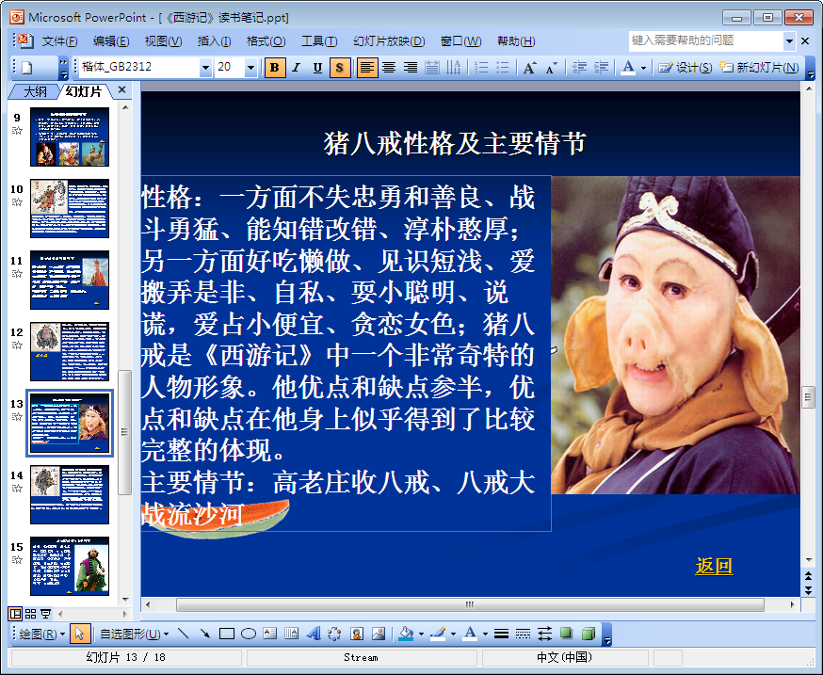Image resolution: width=823 pixels, height=675 pixels.
Task: Insert a horizontal text box
Action: point(270,634)
